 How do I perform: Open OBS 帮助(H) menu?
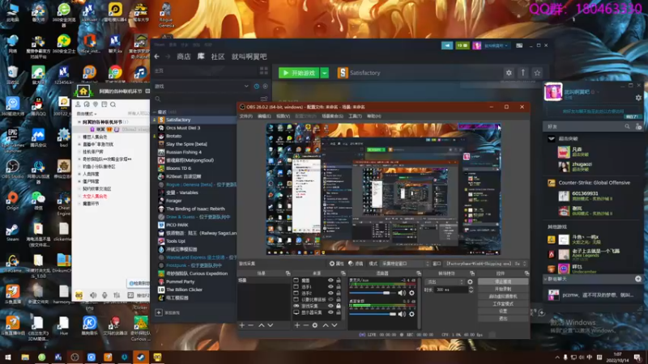374,116
